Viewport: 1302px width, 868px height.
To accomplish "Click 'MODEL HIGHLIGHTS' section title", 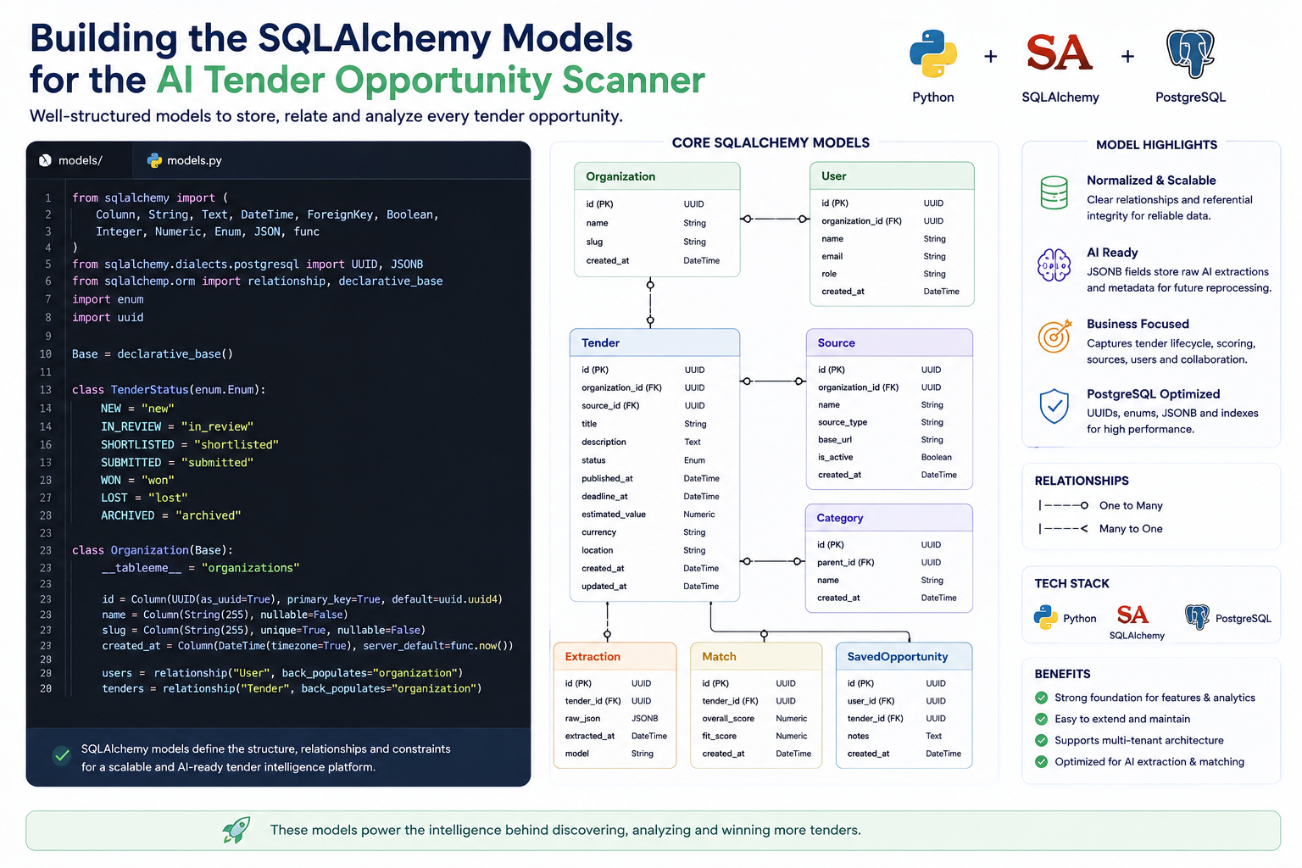I will pos(1156,145).
